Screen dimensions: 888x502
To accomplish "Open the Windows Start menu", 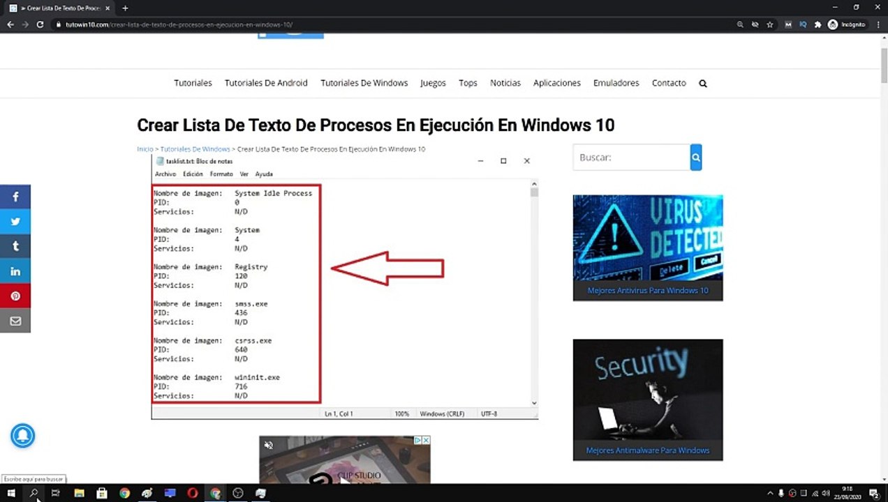I will point(10,493).
